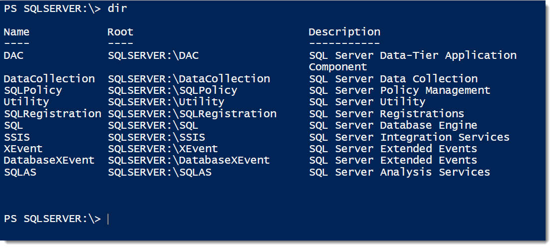Select the Utility entry in the Name column

[26, 102]
